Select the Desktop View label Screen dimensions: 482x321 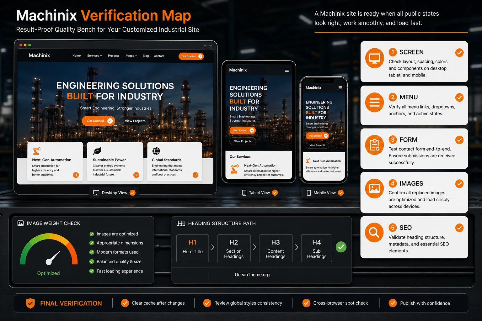point(114,193)
